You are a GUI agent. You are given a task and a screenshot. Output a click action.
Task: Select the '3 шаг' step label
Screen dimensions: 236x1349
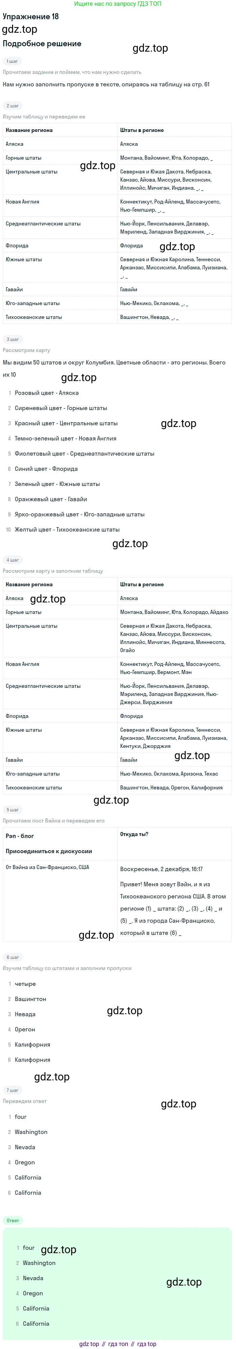pyautogui.click(x=12, y=339)
